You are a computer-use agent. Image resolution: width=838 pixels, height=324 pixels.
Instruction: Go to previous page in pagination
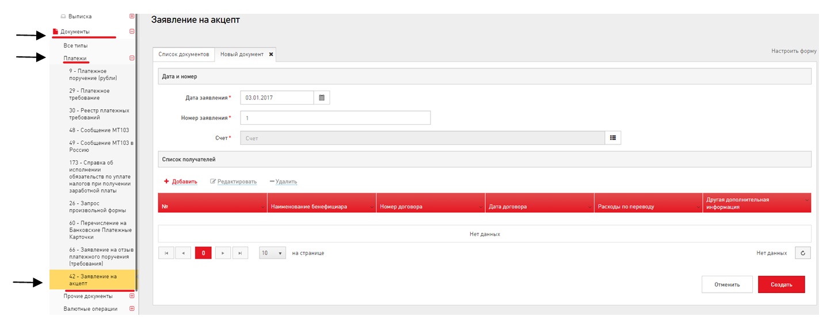183,253
